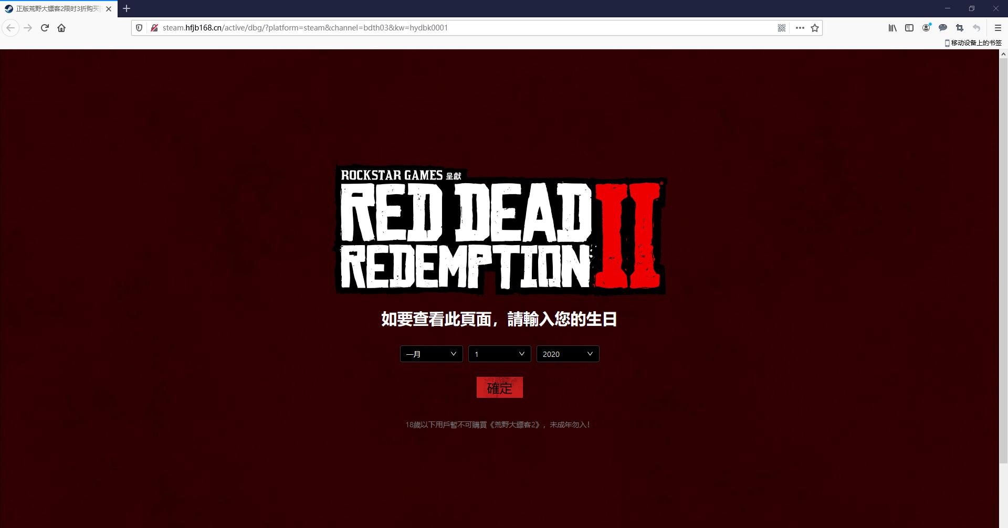Go back to the previous page

(x=10, y=28)
